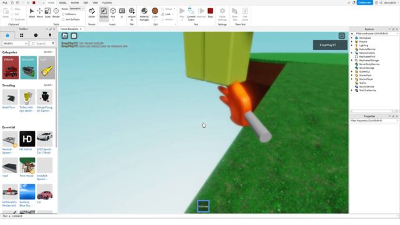This screenshot has height=225, width=400.
Task: Open the Toolbox Creations lightbulb tab
Action: (x=50, y=35)
